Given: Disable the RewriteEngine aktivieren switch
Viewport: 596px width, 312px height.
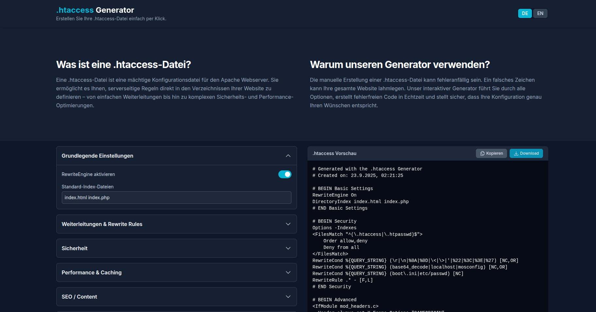Looking at the screenshot, I should pyautogui.click(x=285, y=174).
